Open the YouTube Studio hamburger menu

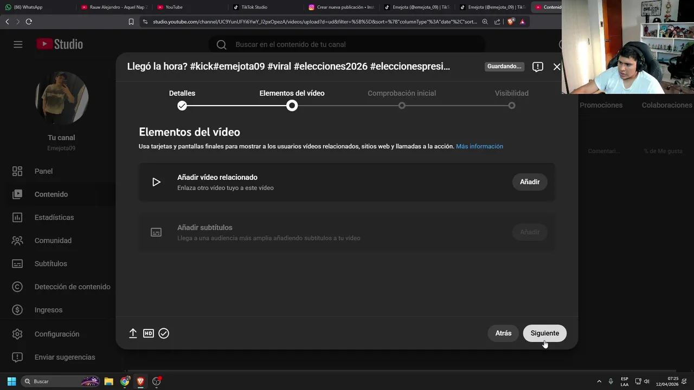(x=18, y=44)
